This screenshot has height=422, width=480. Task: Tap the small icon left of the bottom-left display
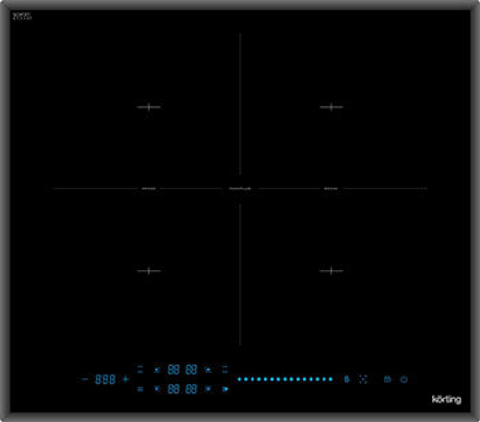pos(157,388)
